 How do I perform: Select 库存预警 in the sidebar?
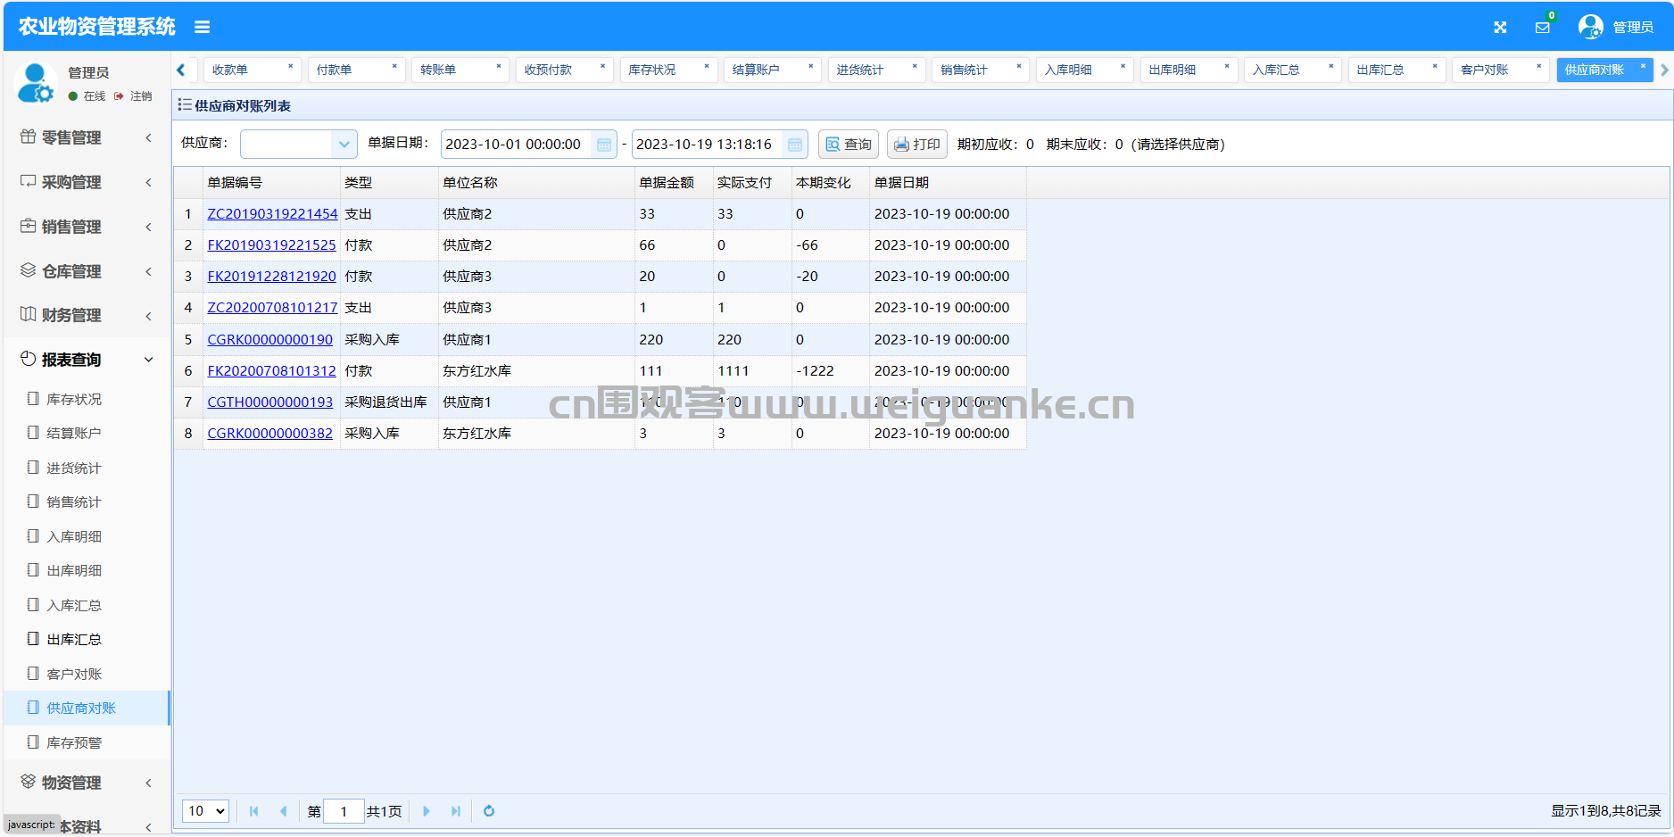74,742
